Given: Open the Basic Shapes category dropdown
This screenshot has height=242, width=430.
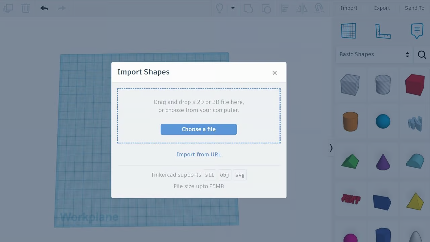Looking at the screenshot, I should coord(374,54).
